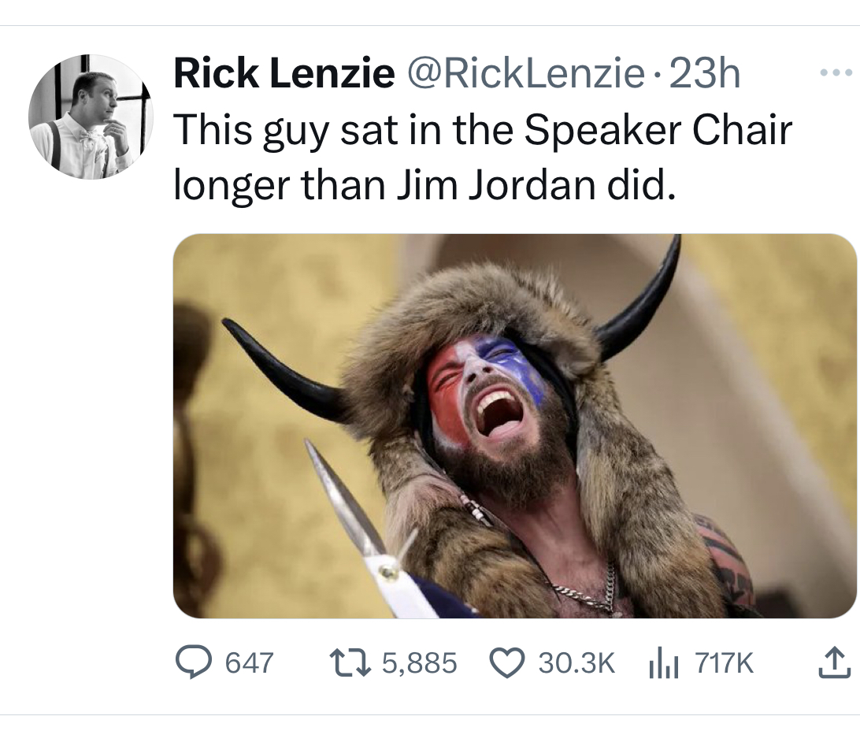This screenshot has width=860, height=731.
Task: Click the 647 replies count
Action: [250, 663]
